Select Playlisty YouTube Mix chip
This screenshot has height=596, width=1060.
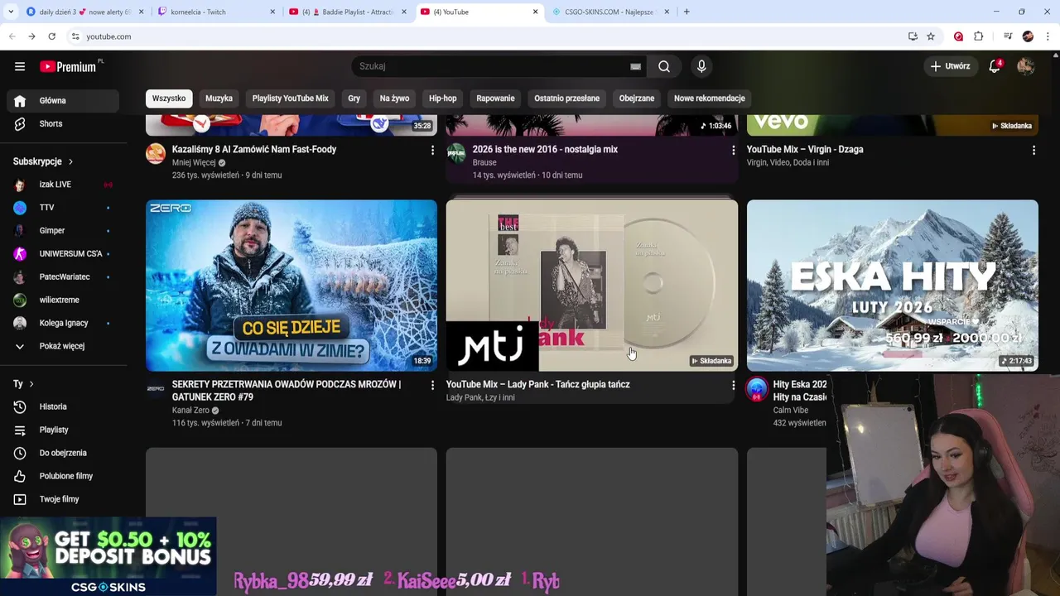tap(290, 99)
